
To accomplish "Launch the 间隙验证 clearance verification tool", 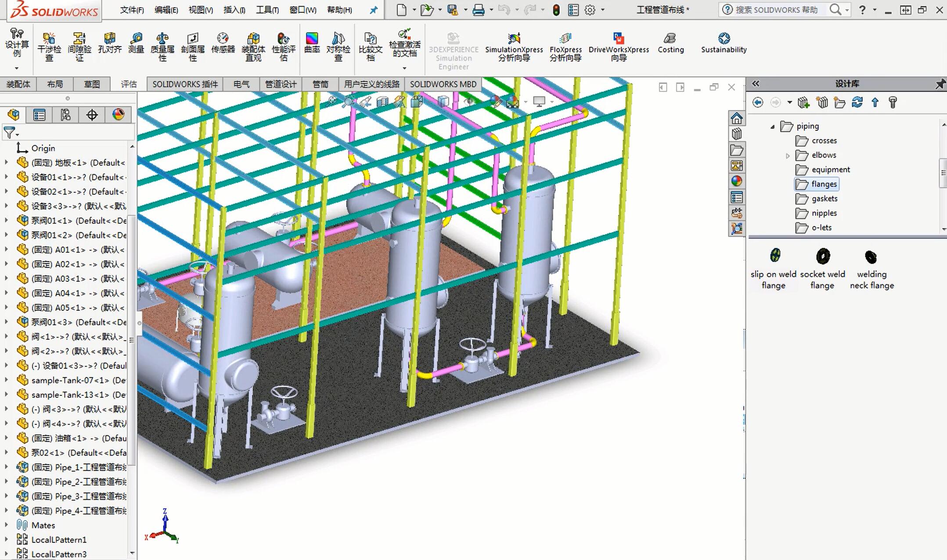I will click(79, 47).
